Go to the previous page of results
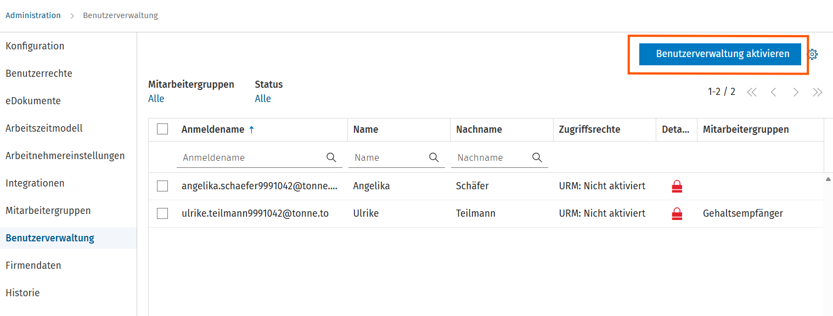 tap(774, 92)
